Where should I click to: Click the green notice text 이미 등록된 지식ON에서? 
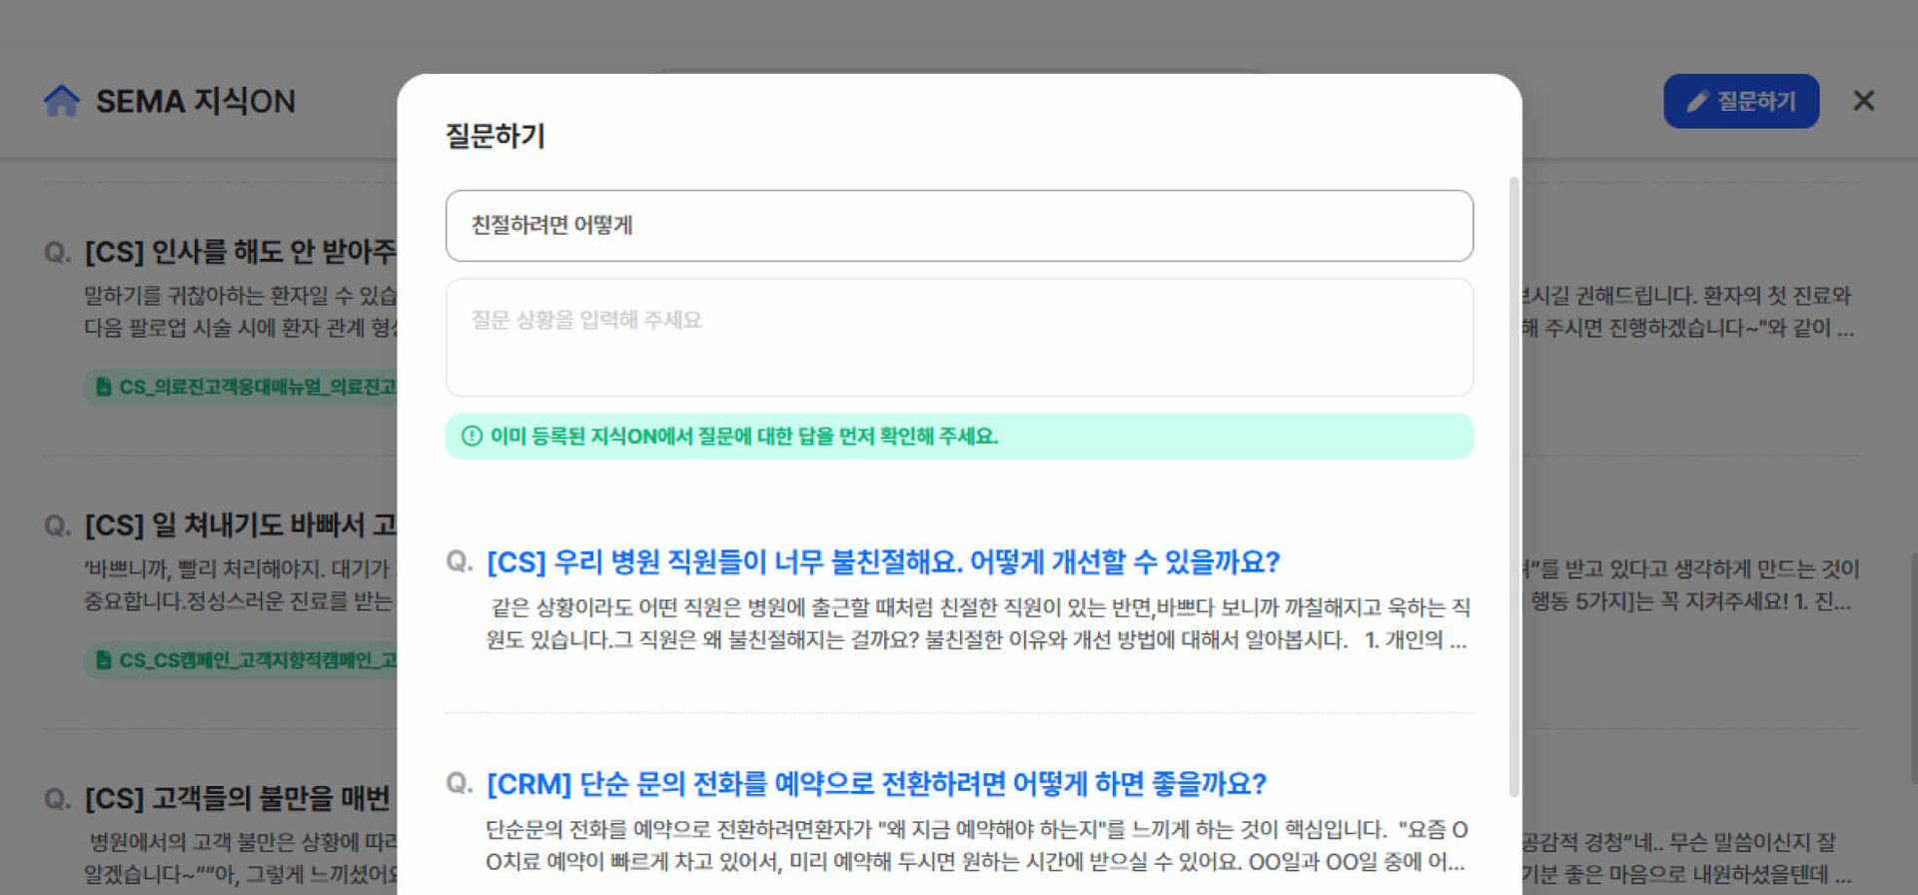pyautogui.click(x=744, y=437)
